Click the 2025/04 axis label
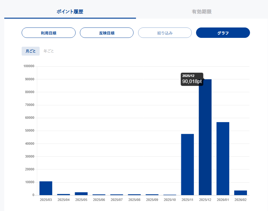Screen dimensions: 268x211 [x=64, y=200]
